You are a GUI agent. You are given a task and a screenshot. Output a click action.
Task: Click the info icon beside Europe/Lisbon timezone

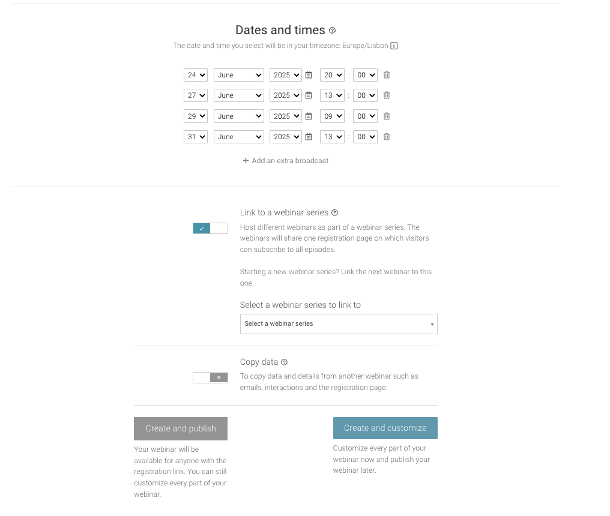point(394,45)
